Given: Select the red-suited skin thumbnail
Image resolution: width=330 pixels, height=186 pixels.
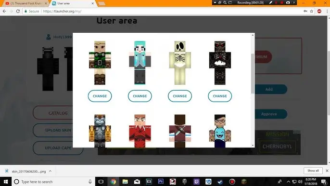Looking at the screenshot, I should (140, 131).
